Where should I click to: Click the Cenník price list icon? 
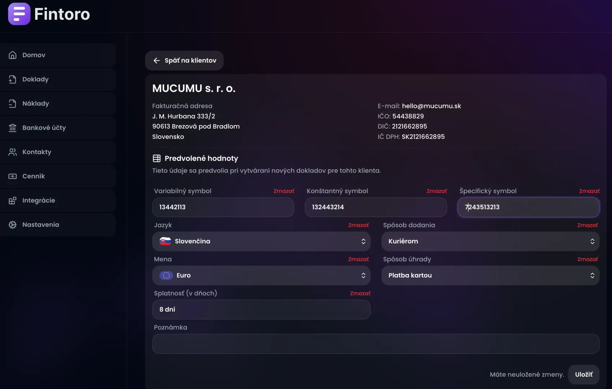tap(13, 176)
